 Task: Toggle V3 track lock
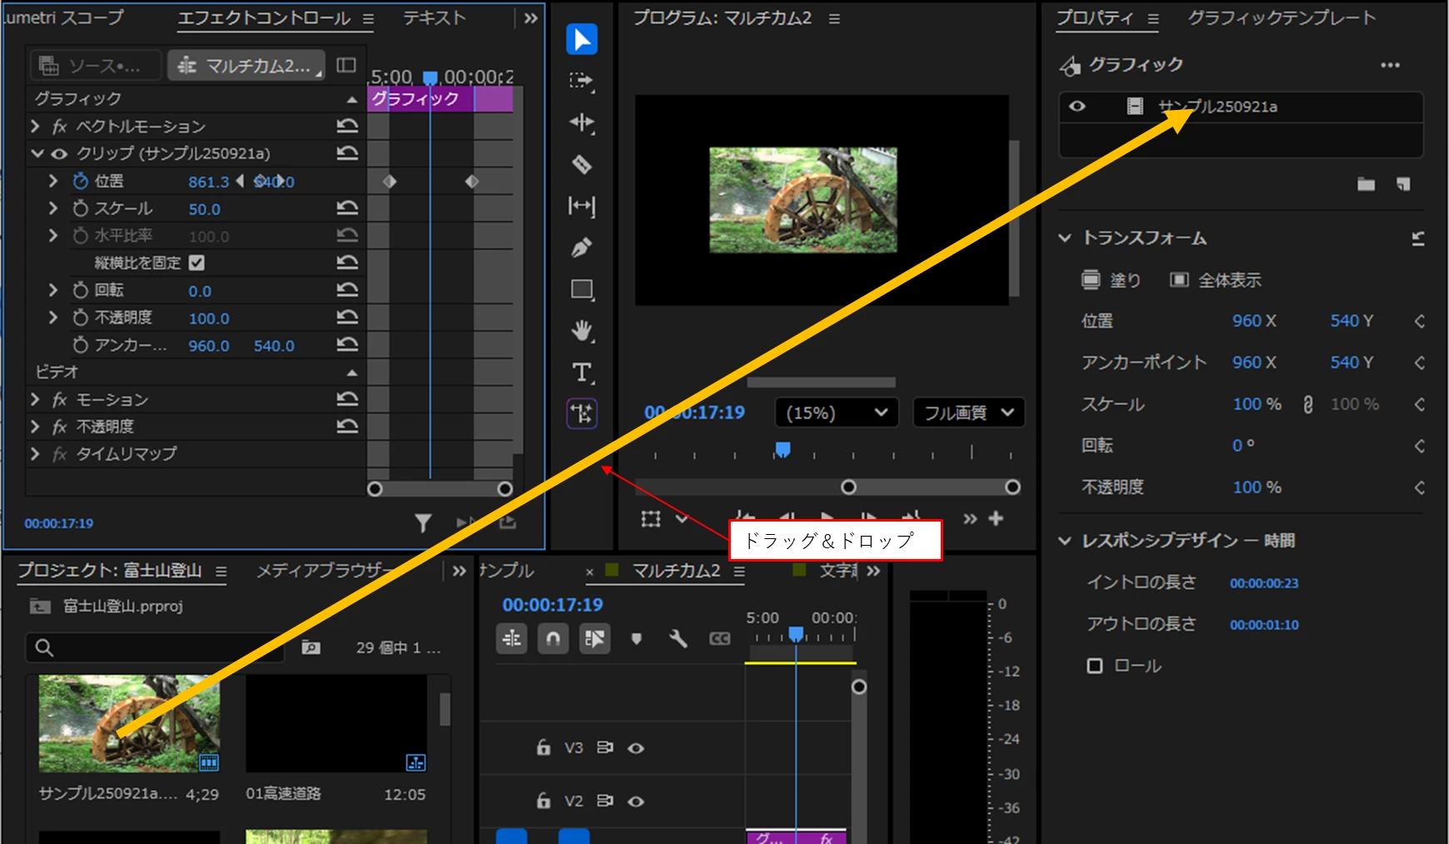543,747
